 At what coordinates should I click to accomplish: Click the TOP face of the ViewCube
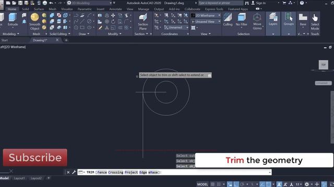click(x=324, y=65)
